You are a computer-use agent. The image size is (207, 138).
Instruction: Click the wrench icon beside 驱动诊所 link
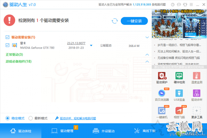[57, 118]
